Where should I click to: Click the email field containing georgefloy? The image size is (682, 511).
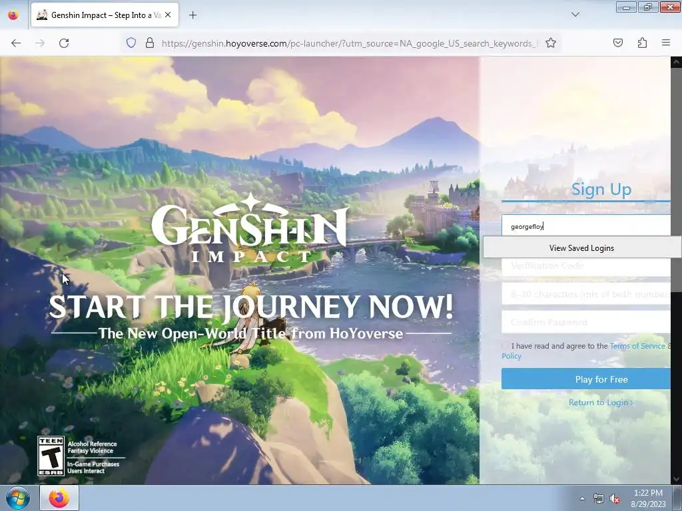(586, 226)
